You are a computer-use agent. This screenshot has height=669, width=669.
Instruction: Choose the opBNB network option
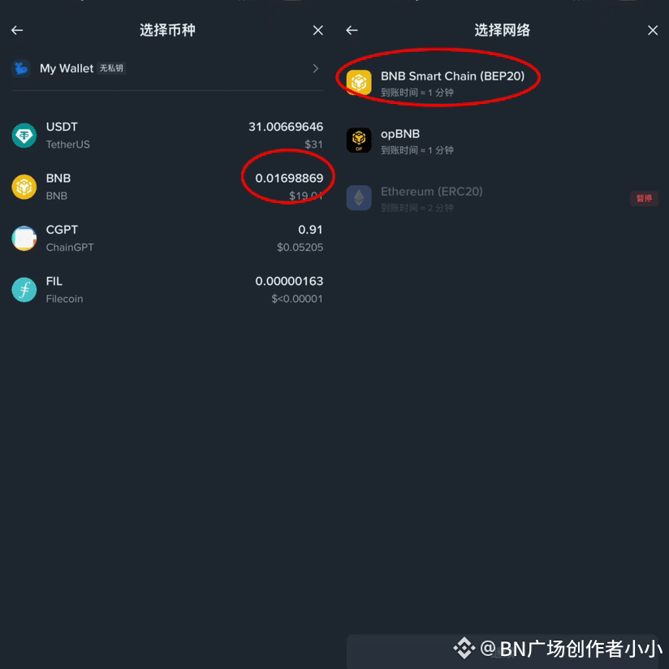coord(502,140)
